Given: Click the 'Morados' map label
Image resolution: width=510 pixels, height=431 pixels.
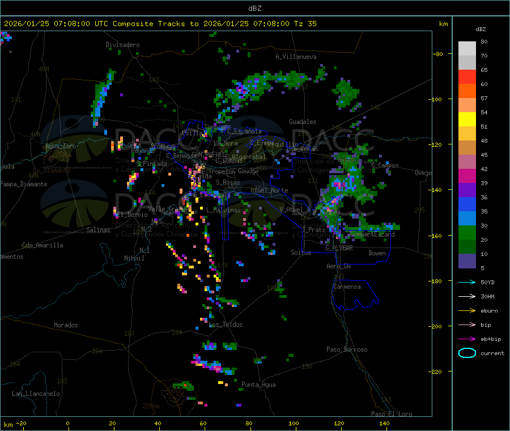Looking at the screenshot, I should (66, 325).
